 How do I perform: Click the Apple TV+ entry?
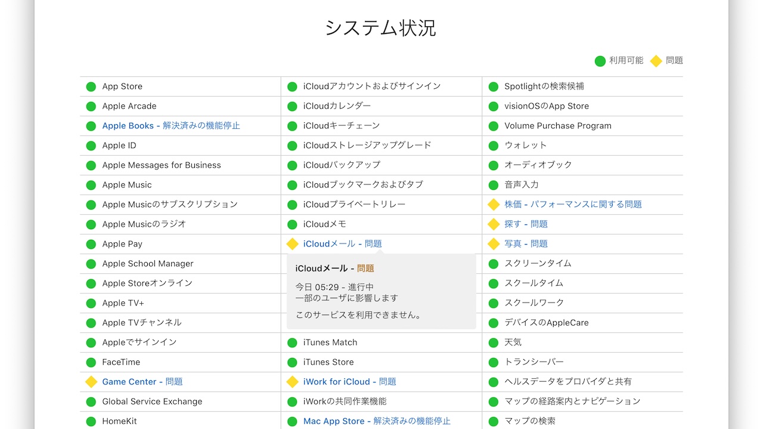(123, 303)
